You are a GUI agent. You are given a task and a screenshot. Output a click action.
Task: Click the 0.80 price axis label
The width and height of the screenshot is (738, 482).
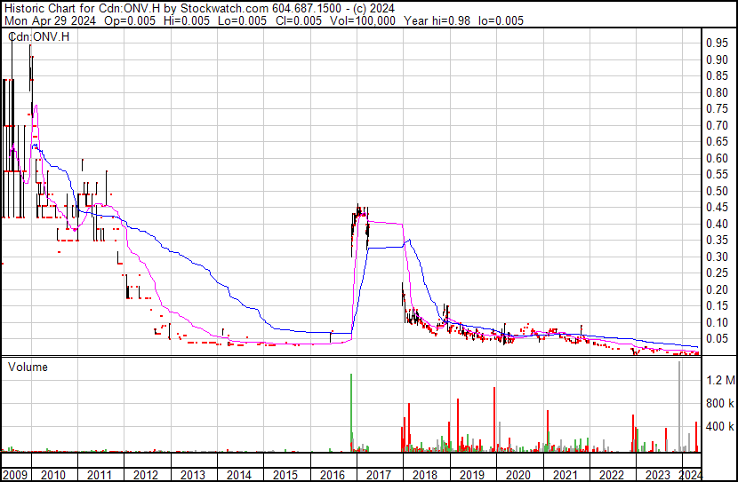tap(718, 92)
